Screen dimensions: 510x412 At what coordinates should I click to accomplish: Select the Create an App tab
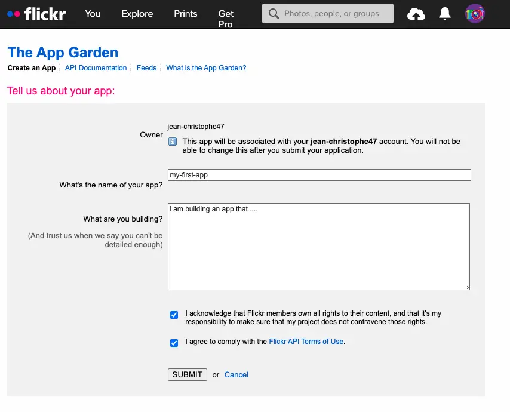32,68
